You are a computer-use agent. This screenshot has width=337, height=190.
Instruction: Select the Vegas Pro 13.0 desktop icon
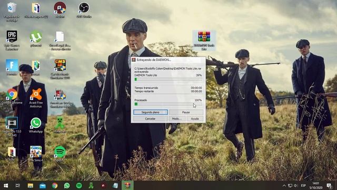pos(12,127)
